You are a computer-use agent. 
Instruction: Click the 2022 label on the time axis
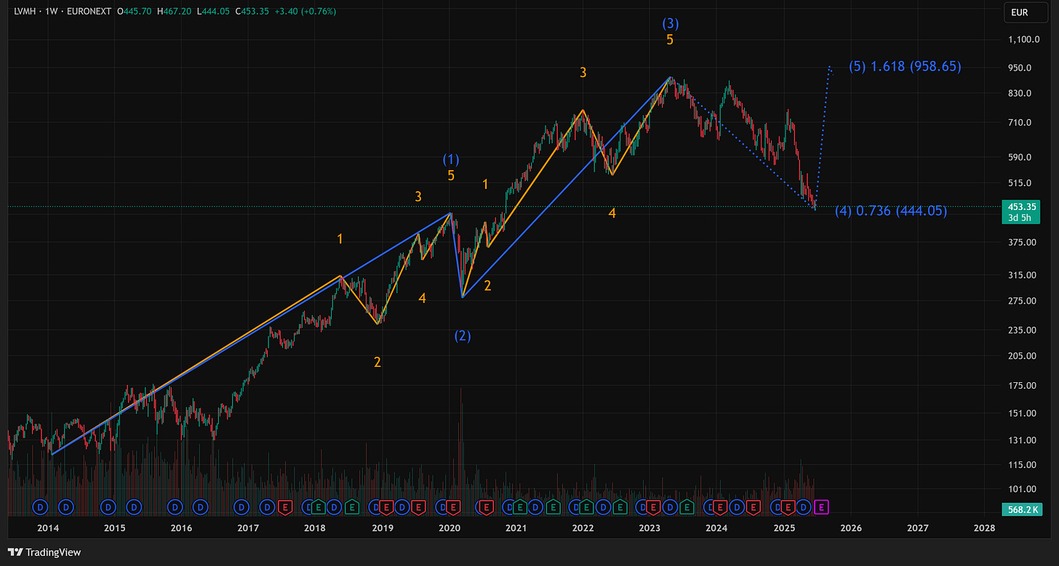583,528
